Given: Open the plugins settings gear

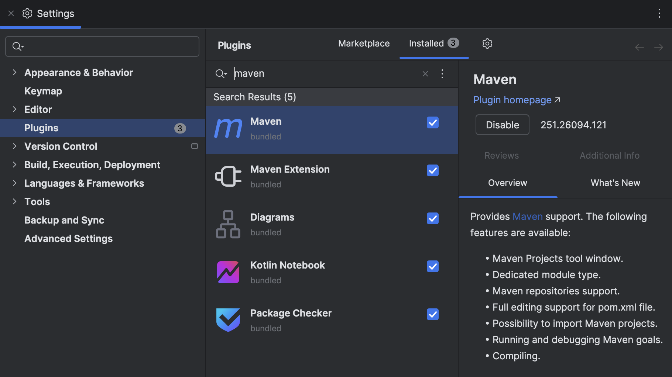Looking at the screenshot, I should coord(487,43).
